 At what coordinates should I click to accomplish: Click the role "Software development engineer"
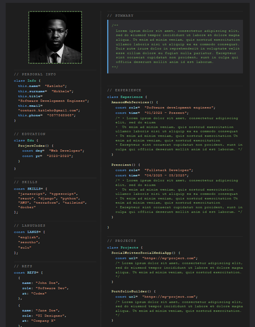coord(180,107)
